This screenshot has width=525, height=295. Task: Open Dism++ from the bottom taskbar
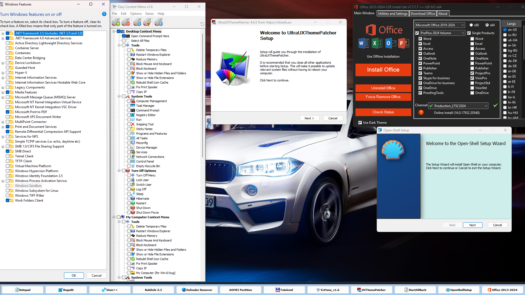(110, 290)
